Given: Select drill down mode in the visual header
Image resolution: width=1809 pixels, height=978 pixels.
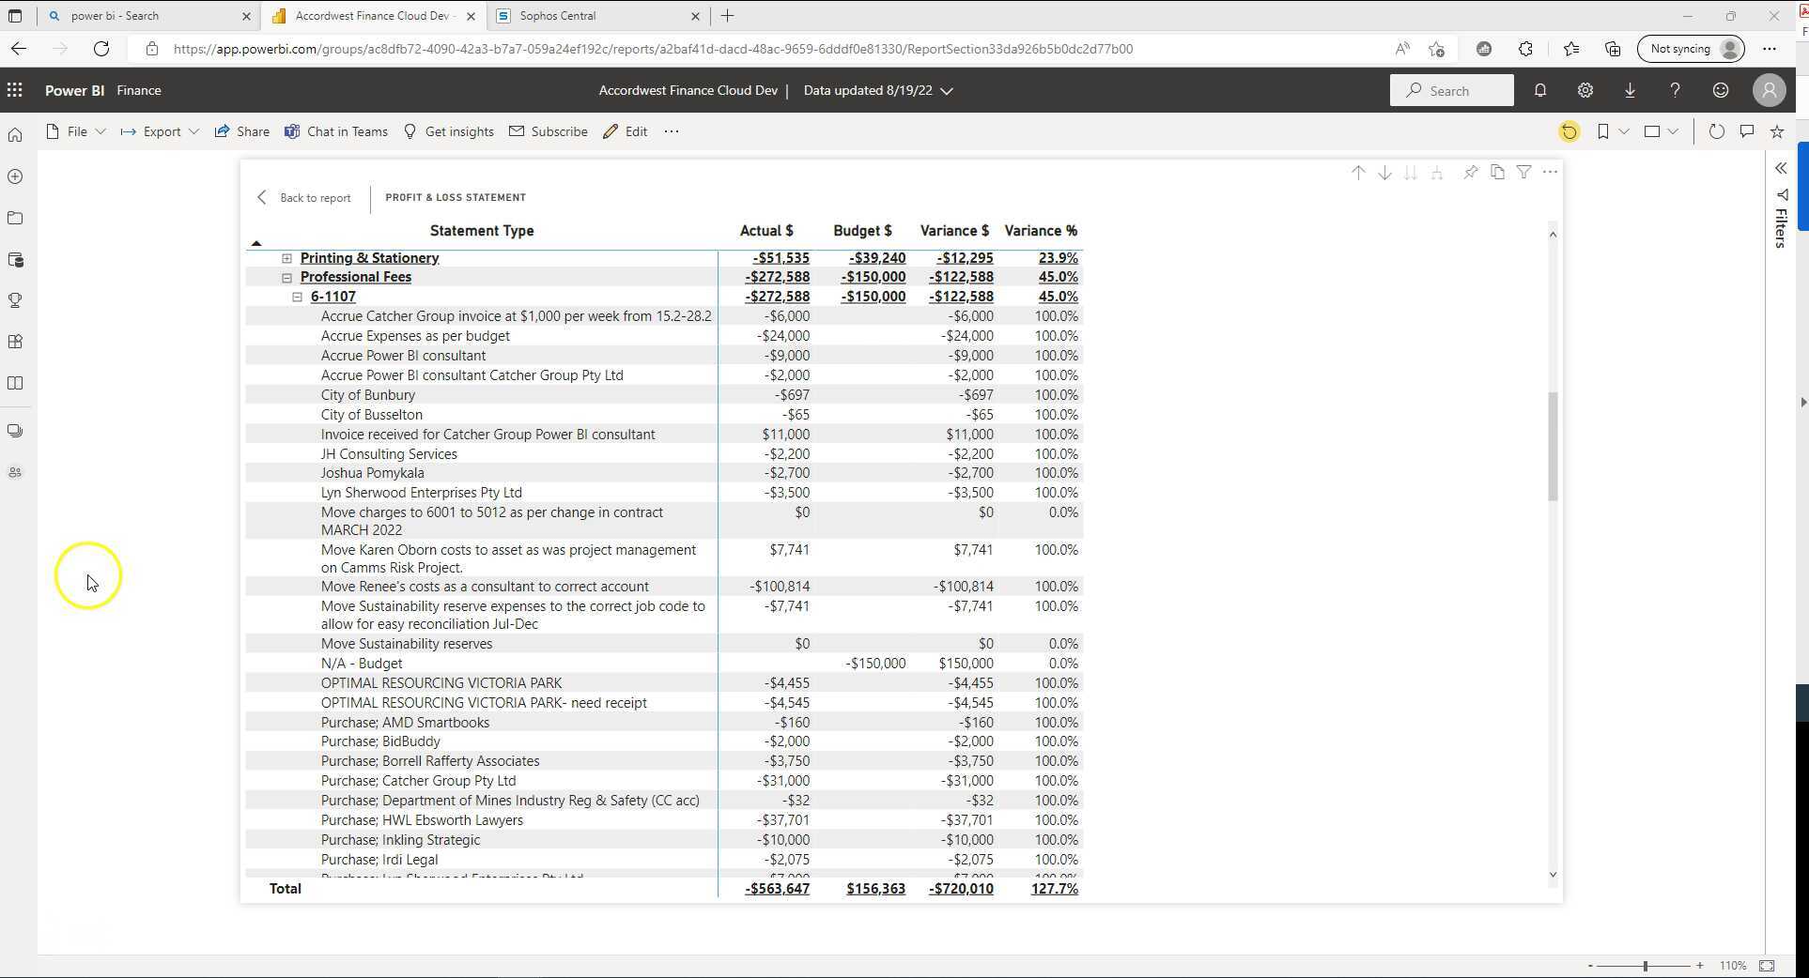Looking at the screenshot, I should click(x=1384, y=173).
